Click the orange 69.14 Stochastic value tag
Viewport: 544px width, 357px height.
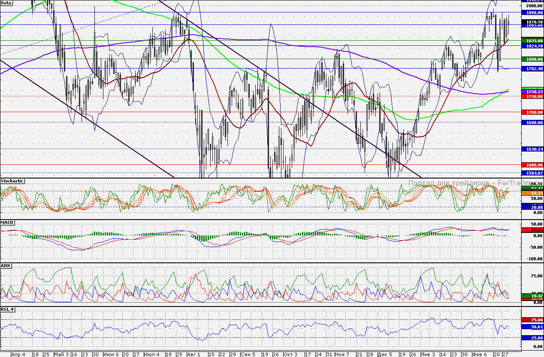pyautogui.click(x=532, y=193)
